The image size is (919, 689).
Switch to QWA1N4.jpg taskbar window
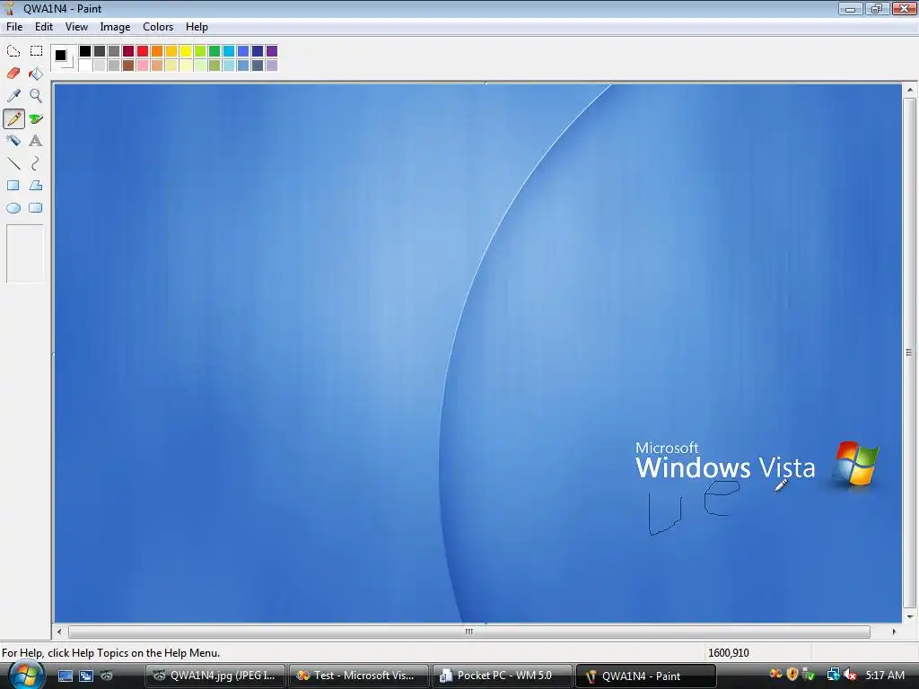[214, 676]
